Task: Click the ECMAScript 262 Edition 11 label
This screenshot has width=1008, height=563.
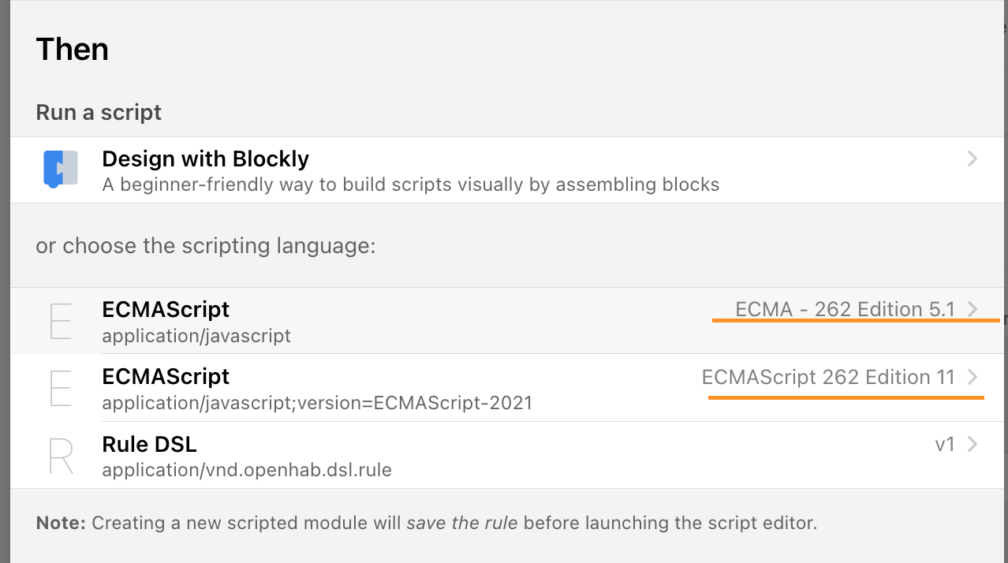Action: (x=828, y=377)
